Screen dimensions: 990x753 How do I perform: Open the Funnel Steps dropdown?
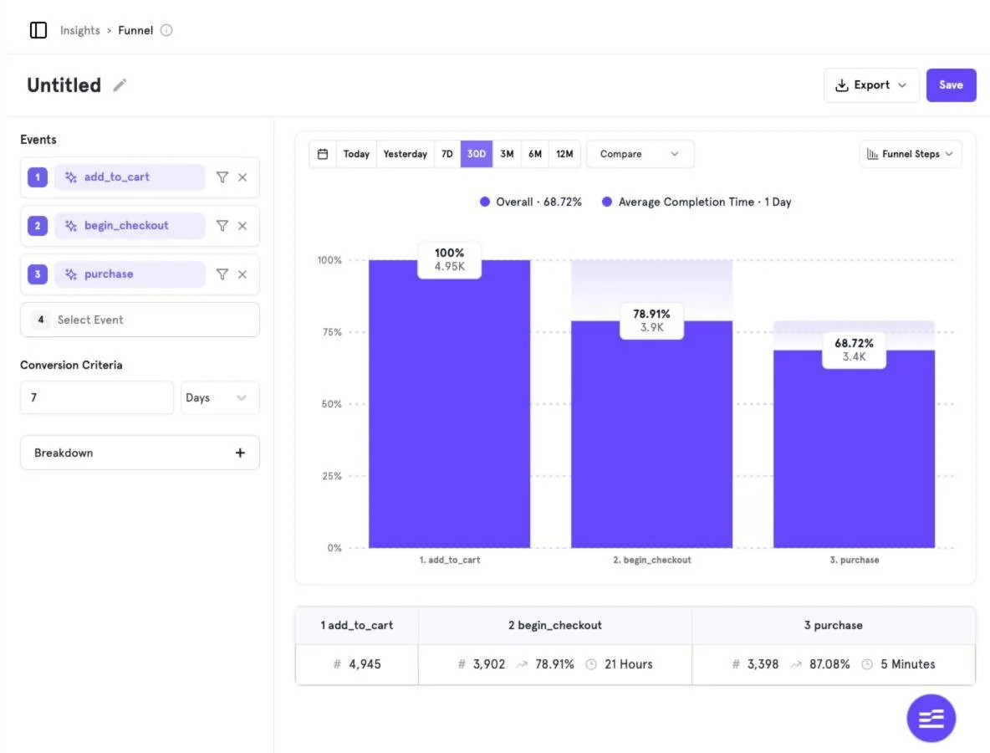tap(910, 154)
